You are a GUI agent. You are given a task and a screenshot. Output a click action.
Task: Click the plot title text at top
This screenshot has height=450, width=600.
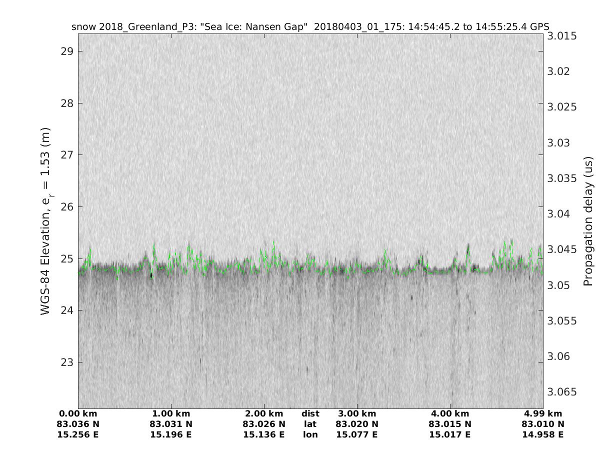click(x=310, y=26)
